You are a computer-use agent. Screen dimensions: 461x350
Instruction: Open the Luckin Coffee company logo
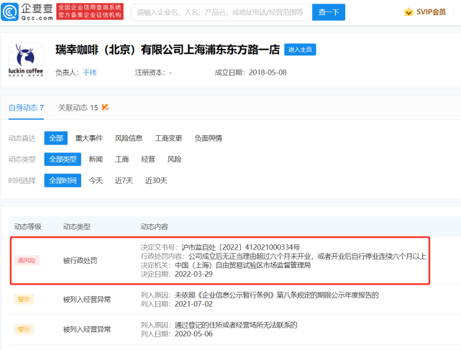pos(26,60)
